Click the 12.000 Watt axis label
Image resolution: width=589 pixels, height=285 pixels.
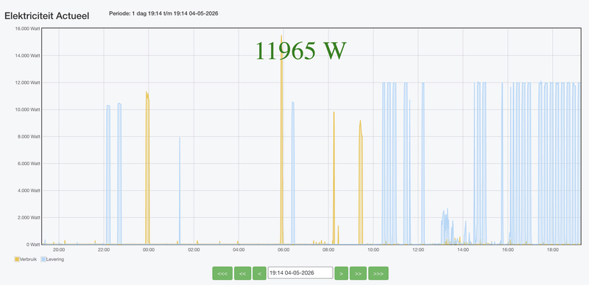(27, 82)
